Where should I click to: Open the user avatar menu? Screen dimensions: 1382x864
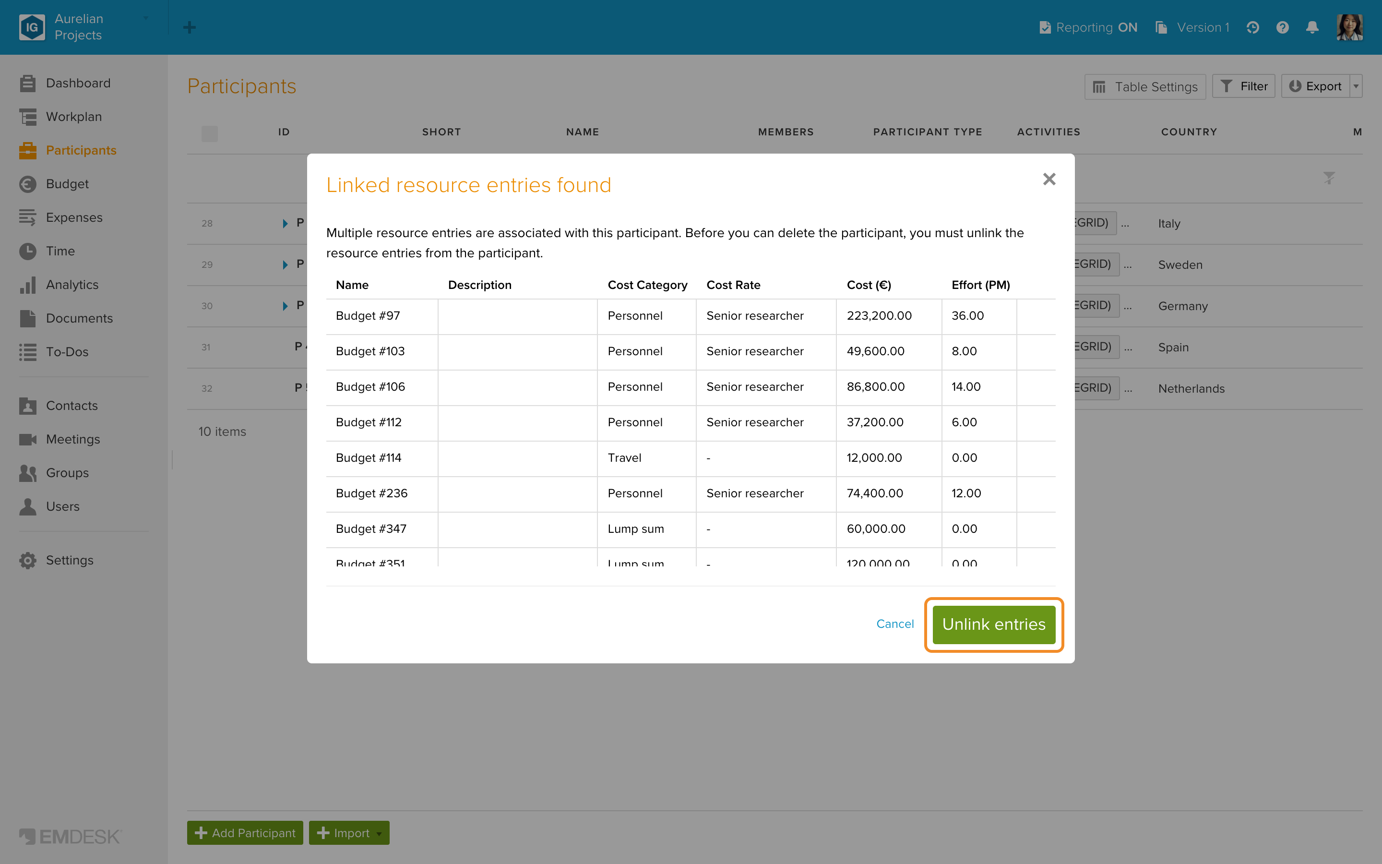point(1349,27)
